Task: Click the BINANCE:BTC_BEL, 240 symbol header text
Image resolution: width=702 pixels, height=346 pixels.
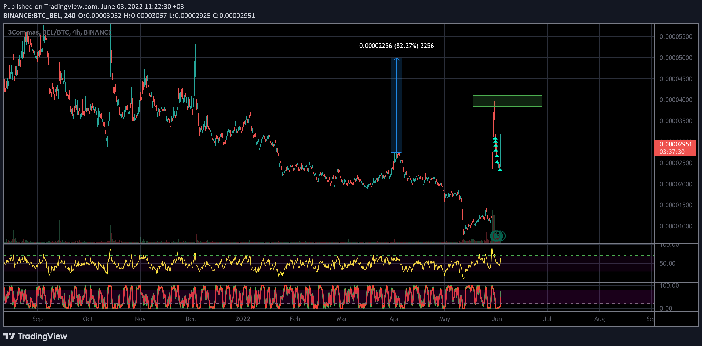Action: [39, 16]
